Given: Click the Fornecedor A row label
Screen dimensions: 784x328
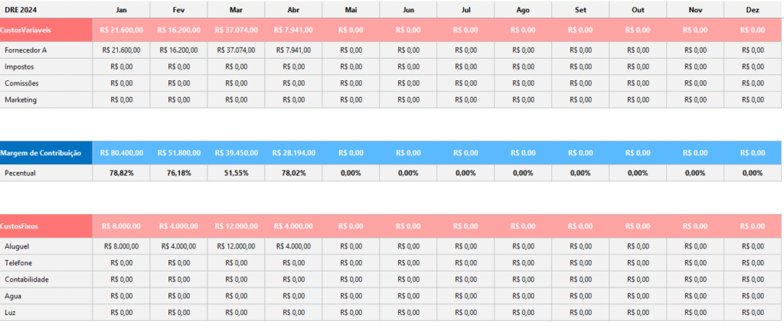Looking at the screenshot, I should [x=26, y=50].
